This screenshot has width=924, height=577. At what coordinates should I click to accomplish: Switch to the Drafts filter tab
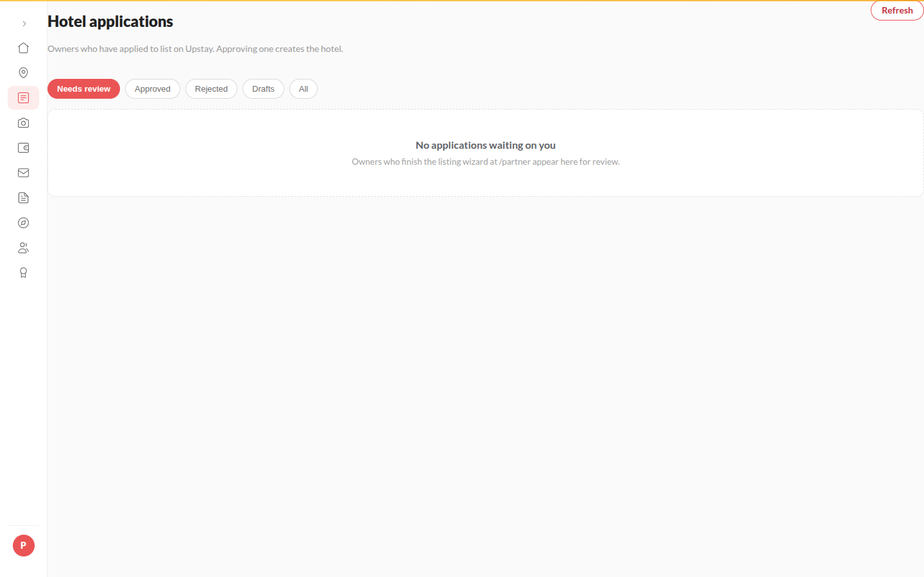point(263,89)
